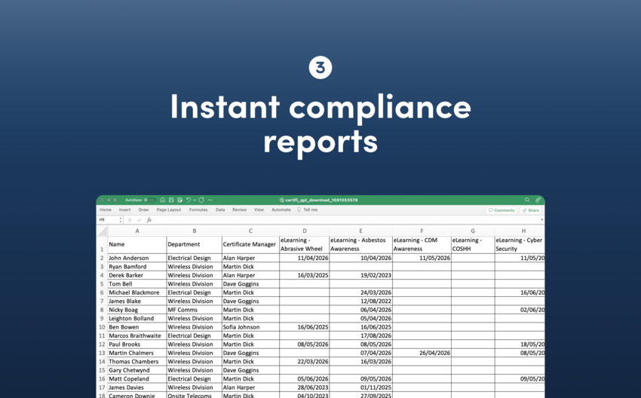Click the confirm checkmark in formula bar

[139, 220]
